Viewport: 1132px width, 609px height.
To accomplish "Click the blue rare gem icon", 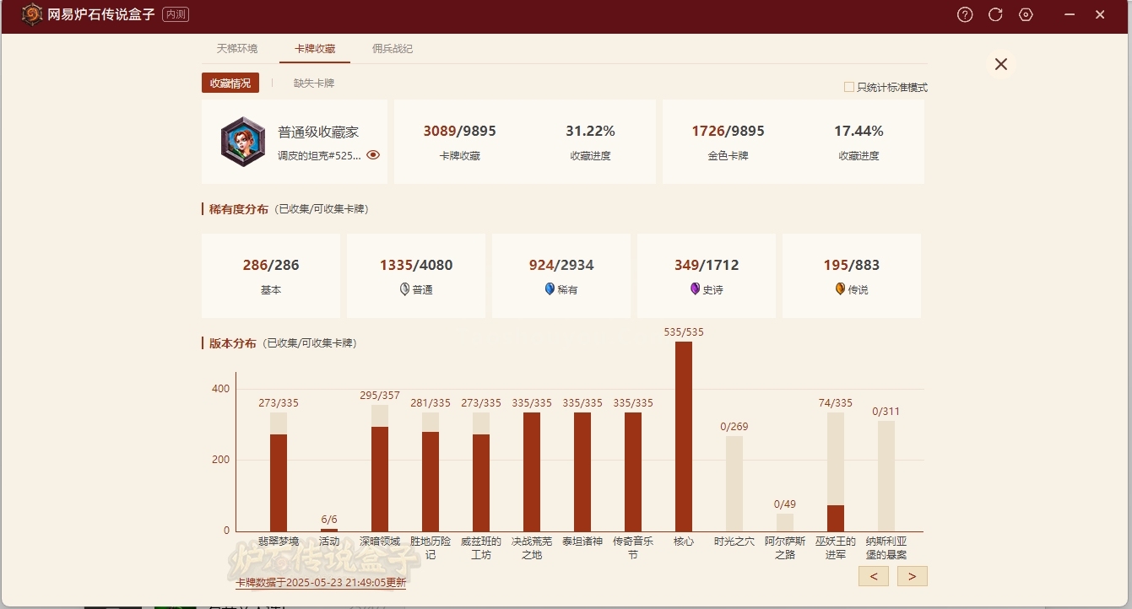I will coord(550,289).
